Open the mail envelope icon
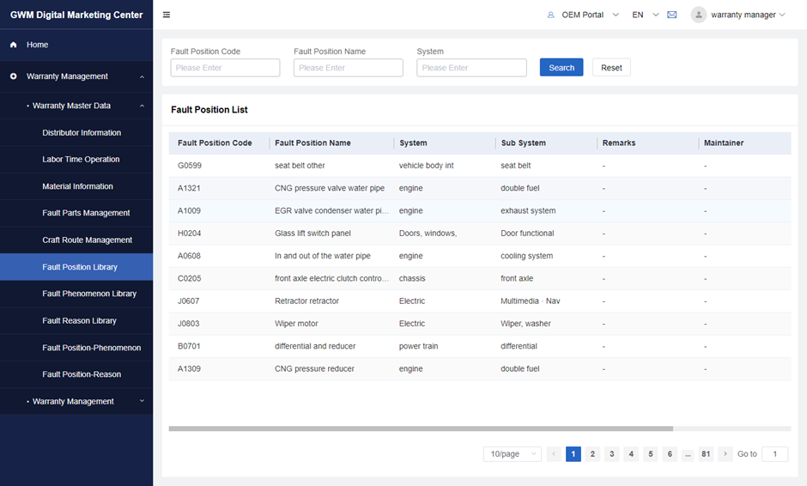807x486 pixels. [x=671, y=15]
